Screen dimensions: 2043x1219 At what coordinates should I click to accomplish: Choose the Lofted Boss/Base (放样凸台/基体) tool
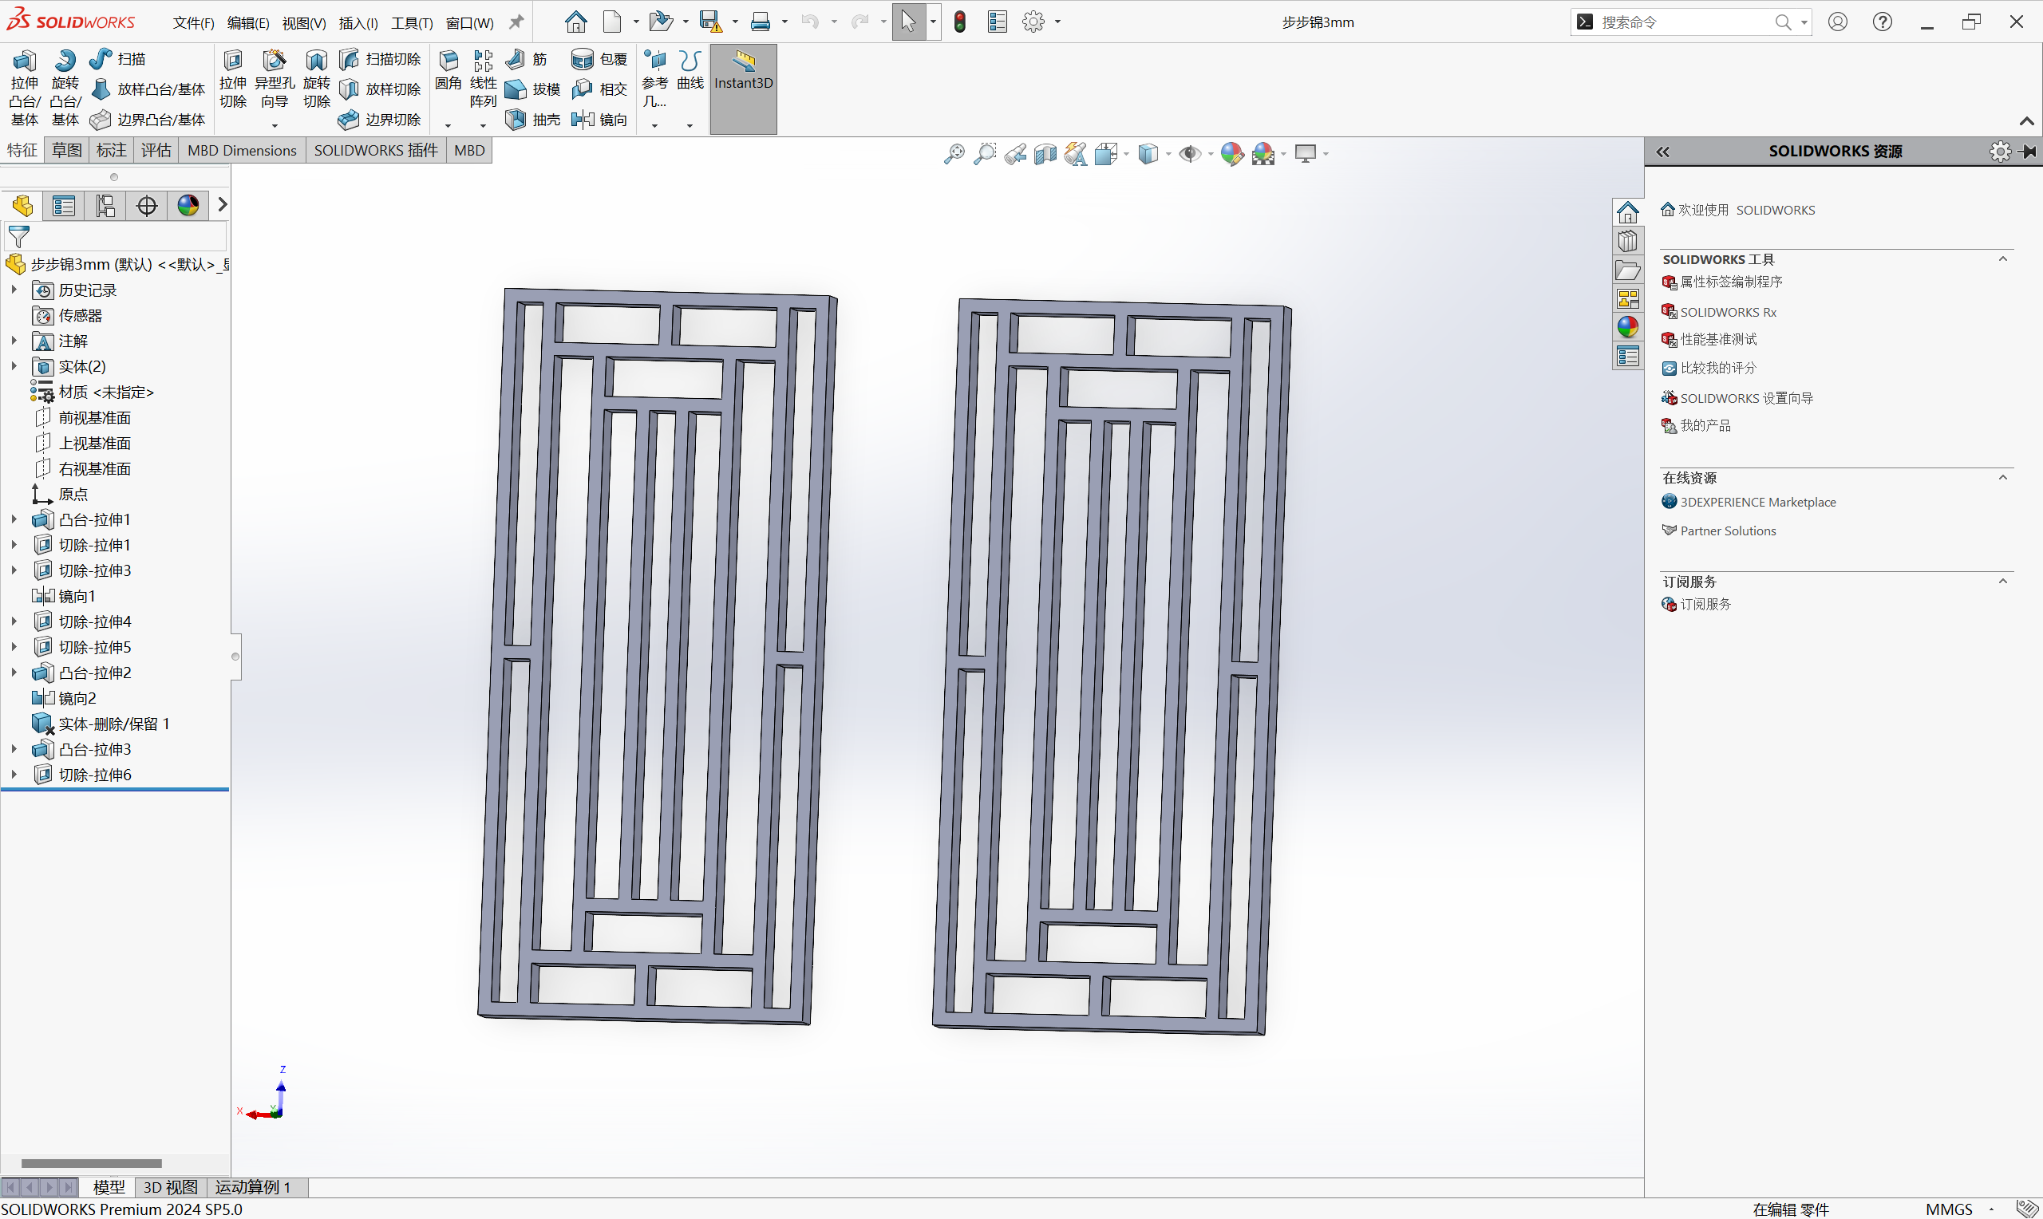pyautogui.click(x=148, y=89)
